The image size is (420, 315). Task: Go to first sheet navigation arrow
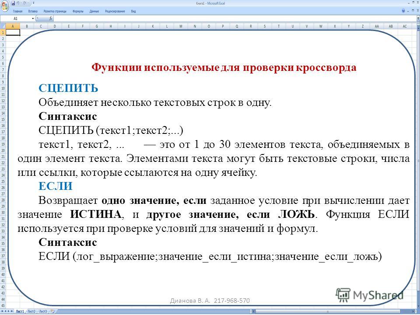point(3,311)
